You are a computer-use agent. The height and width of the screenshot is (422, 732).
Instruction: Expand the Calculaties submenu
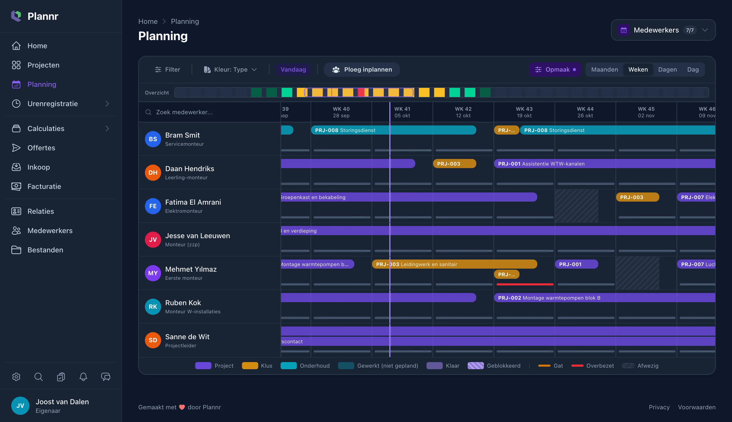point(107,128)
